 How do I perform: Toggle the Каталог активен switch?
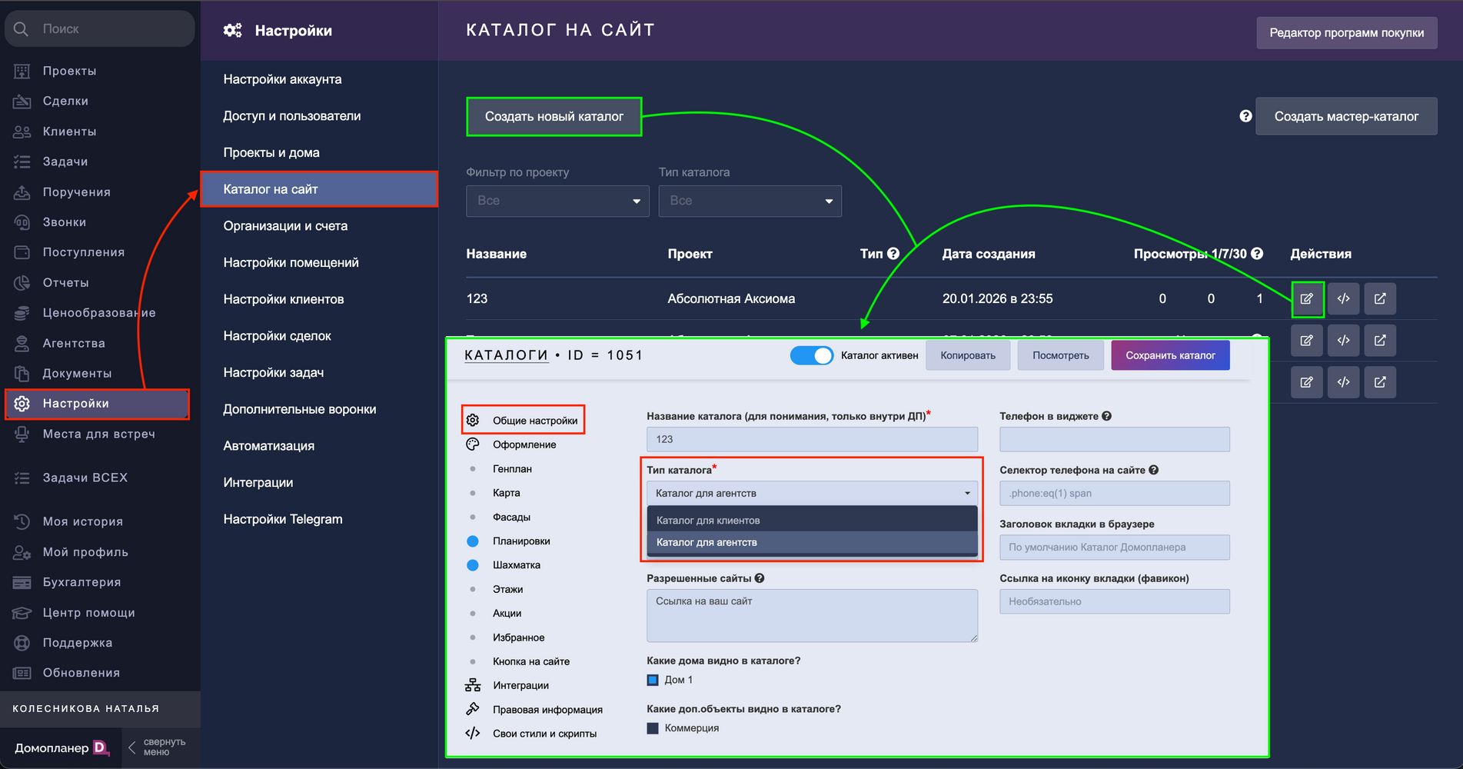coord(812,355)
